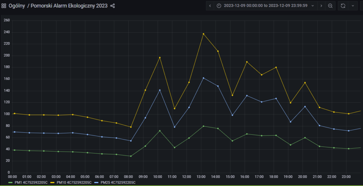Toggle PM25 4C752592205C series in legend

(x=118, y=182)
